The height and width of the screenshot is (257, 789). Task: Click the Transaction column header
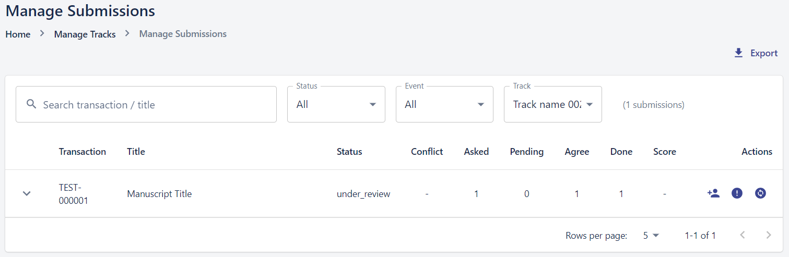(x=82, y=152)
